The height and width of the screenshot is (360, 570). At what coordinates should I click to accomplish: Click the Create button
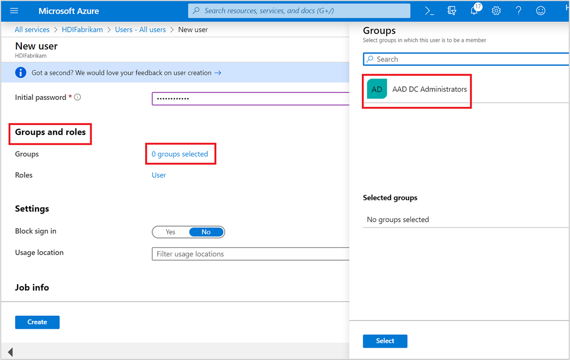37,322
